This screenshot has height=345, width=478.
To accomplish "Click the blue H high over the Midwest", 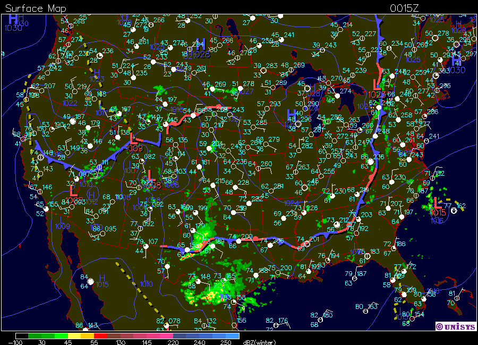I will coord(292,114).
